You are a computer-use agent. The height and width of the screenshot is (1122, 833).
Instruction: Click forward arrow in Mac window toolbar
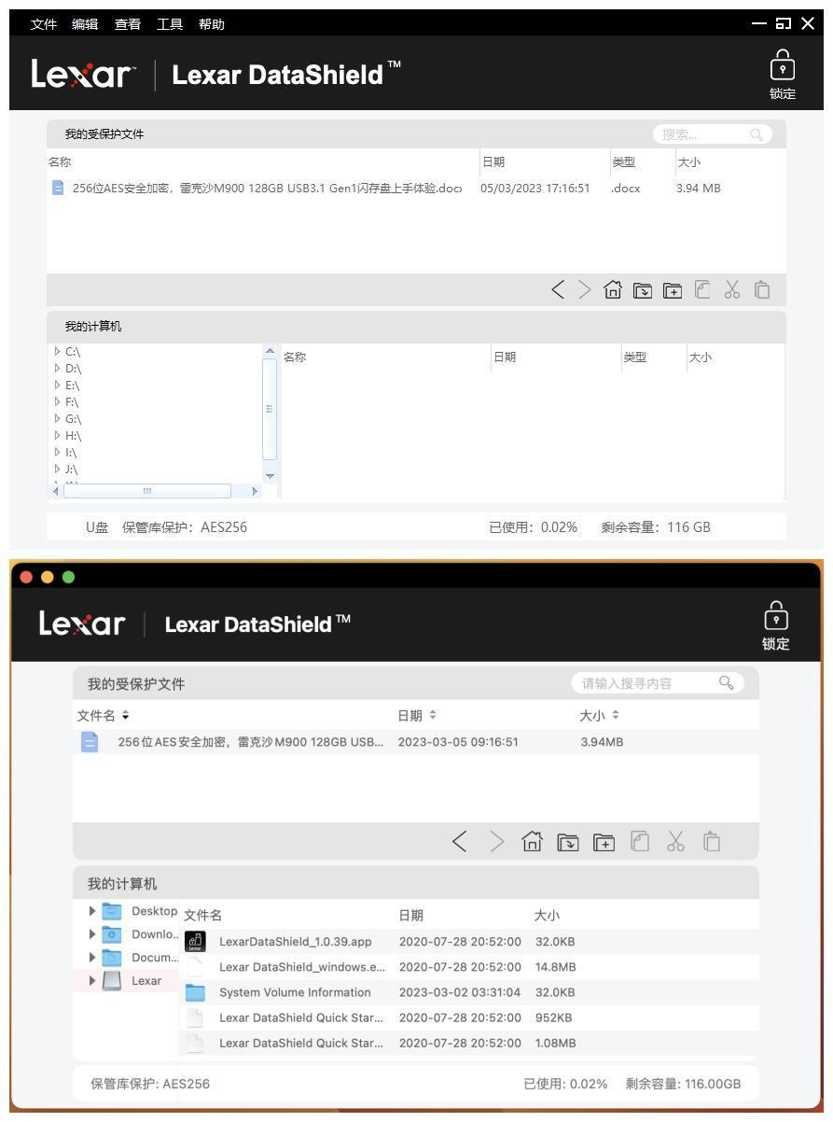click(496, 842)
